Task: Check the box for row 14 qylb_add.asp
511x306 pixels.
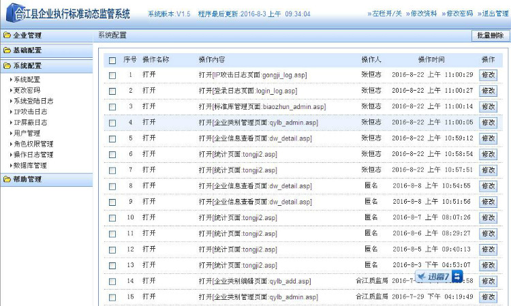Action: pyautogui.click(x=112, y=281)
